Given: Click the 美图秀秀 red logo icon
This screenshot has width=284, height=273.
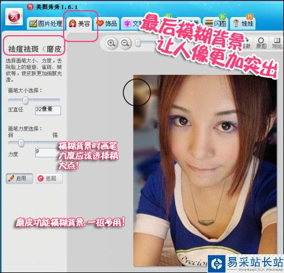Looking at the screenshot, I should tap(14, 16).
